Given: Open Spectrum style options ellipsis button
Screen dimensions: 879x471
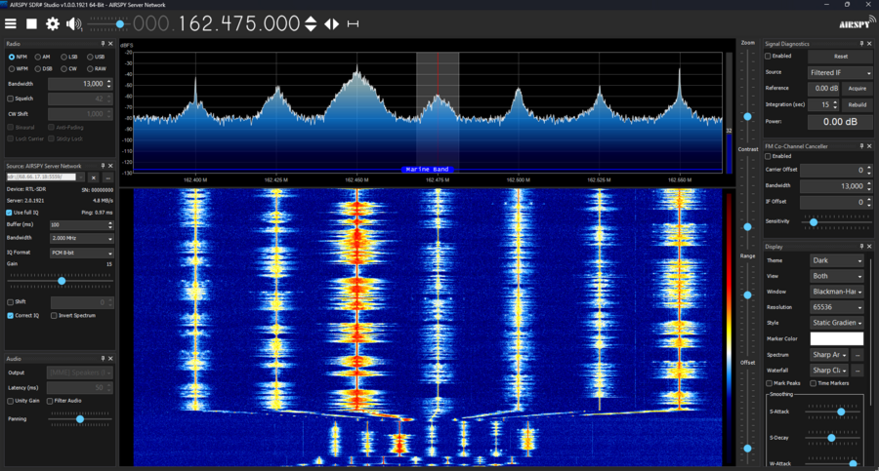Looking at the screenshot, I should (858, 355).
